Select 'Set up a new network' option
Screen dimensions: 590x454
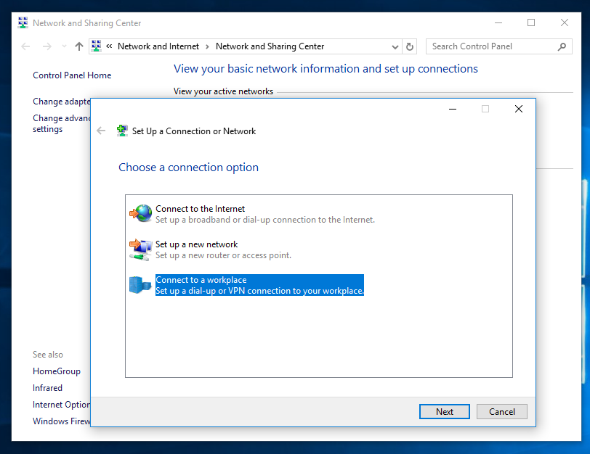click(x=196, y=244)
